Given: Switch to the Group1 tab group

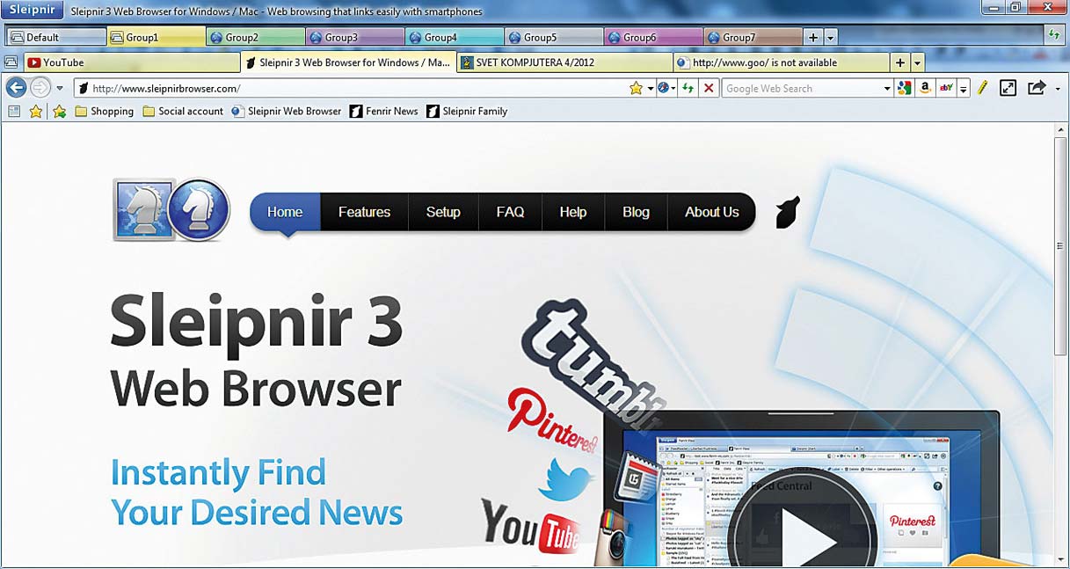Looking at the screenshot, I should [x=156, y=38].
